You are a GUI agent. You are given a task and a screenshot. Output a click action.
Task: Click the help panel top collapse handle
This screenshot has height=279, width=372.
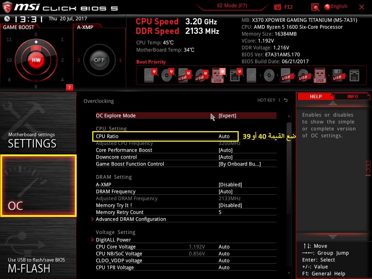tap(332, 103)
